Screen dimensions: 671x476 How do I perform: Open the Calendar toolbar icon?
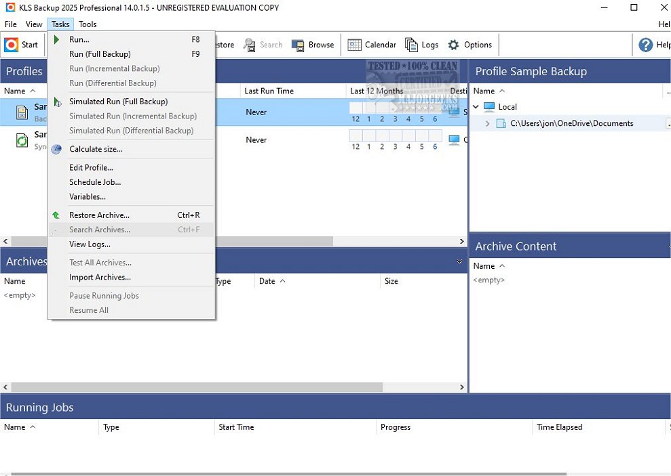(x=354, y=45)
